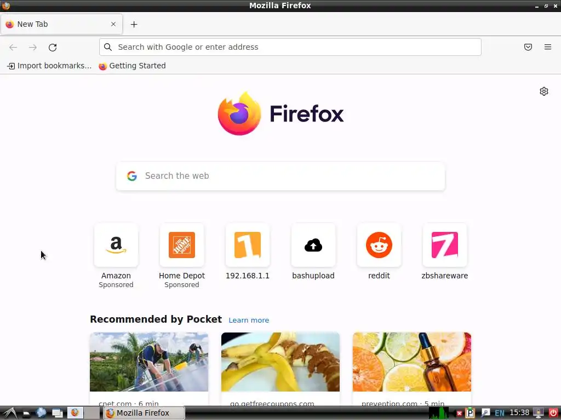Click Import bookmarks in bookmarks toolbar

coord(49,66)
